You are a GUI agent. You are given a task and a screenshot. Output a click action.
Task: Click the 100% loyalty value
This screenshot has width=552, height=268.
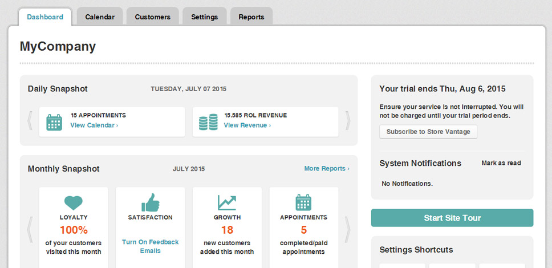[74, 230]
